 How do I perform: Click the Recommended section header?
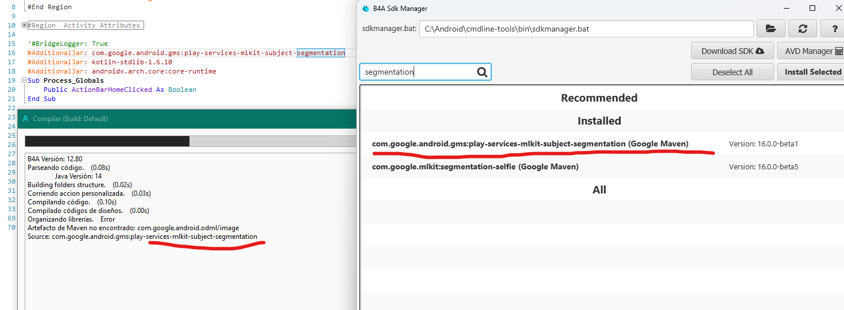(x=599, y=98)
